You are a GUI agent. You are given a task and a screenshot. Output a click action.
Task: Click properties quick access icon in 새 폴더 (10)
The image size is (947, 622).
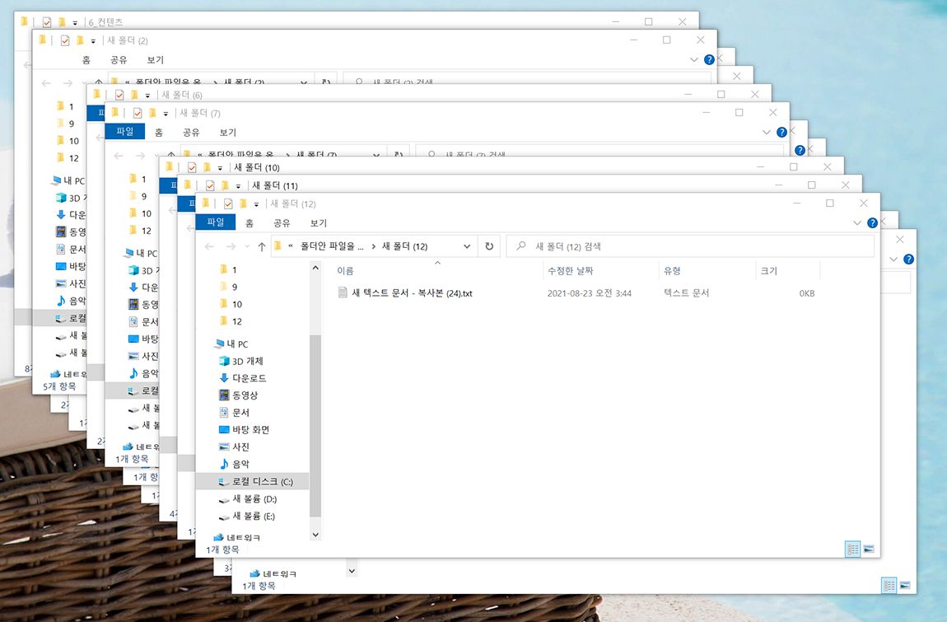pyautogui.click(x=191, y=167)
